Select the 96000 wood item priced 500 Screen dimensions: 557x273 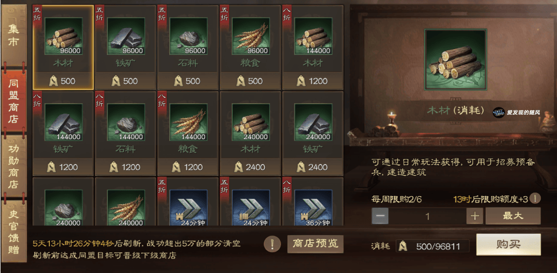(63, 47)
